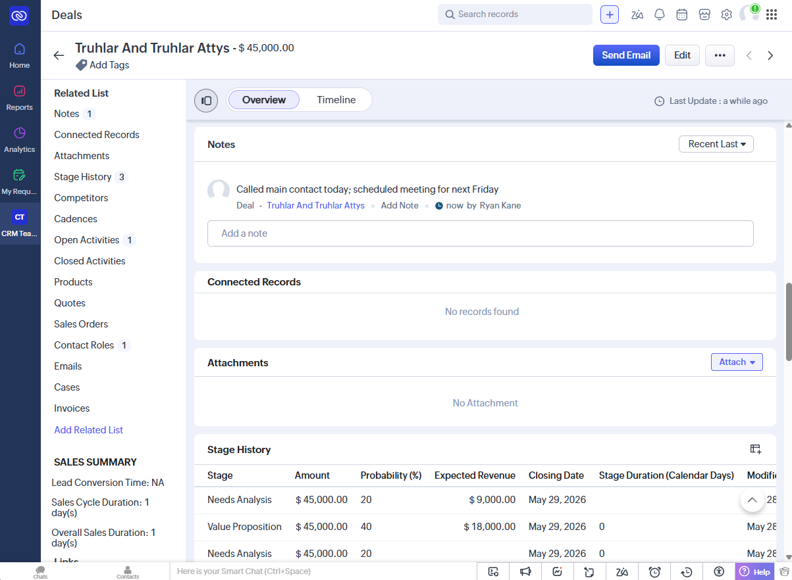792x580 pixels.
Task: Click the scroll-to-top arrow button
Action: coord(752,500)
